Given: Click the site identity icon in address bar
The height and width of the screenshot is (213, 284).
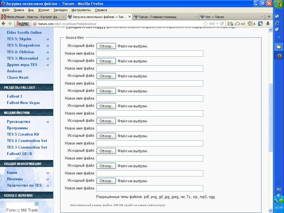Looking at the screenshot, I should (x=35, y=24).
